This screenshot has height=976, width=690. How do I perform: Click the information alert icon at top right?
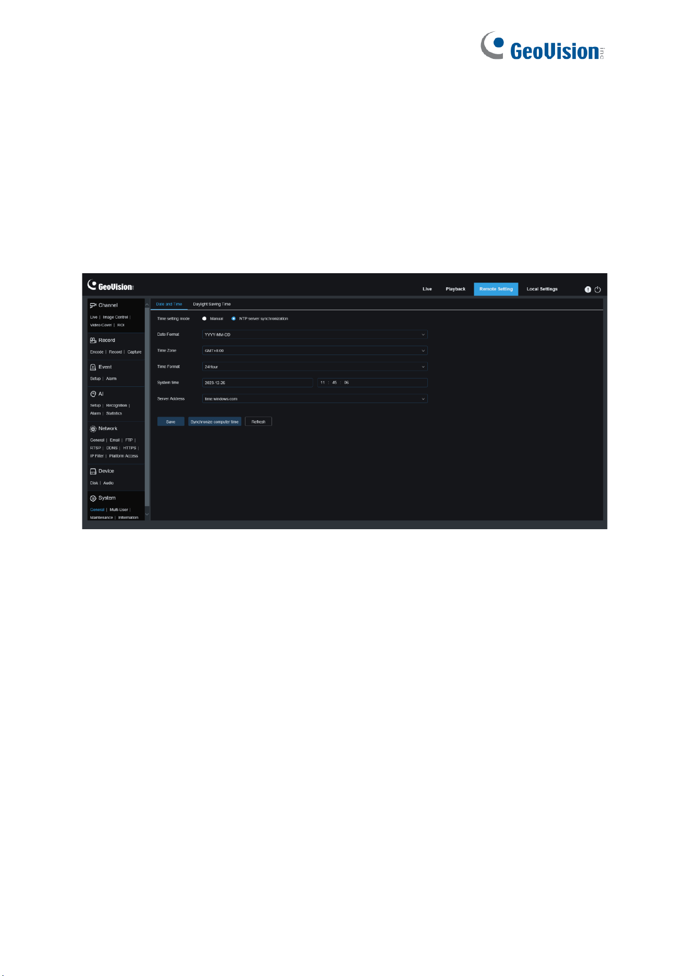click(588, 289)
